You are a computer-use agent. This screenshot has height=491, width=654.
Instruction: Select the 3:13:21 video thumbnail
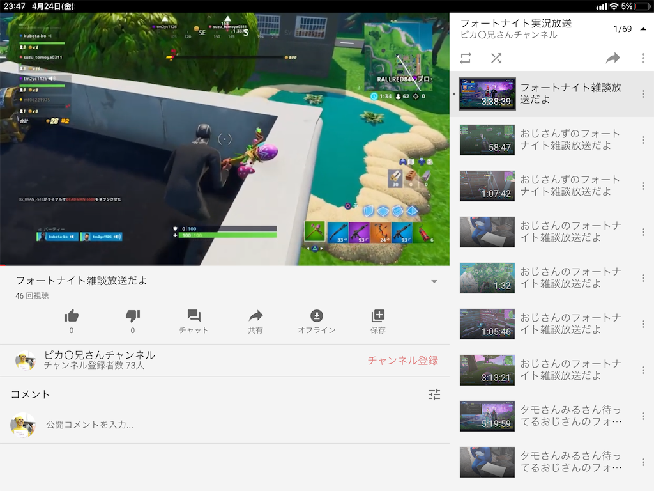tap(487, 370)
